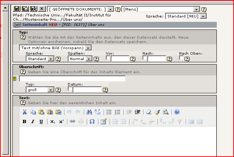The image size is (234, 157).
Task: Click the paste from Word icon
Action: (58, 112)
